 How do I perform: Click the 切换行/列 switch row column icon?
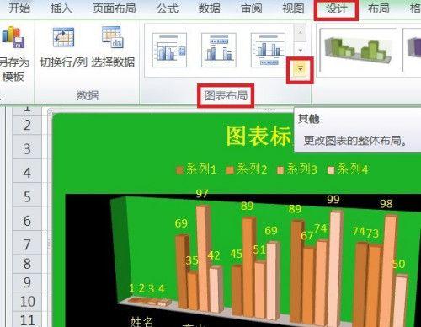[x=63, y=37]
